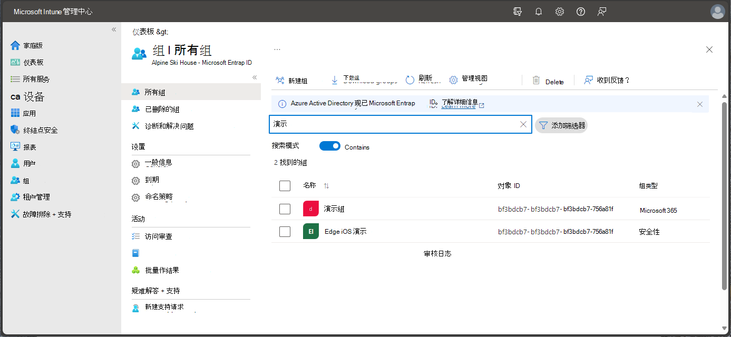Click the vertical scrollbar on the right
Viewport: 731px width, 337px height.
tap(725, 196)
